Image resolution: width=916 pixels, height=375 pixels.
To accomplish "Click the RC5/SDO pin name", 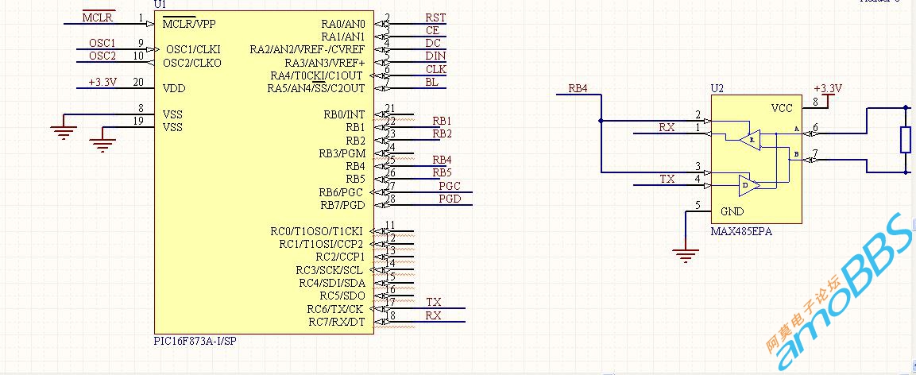I will tap(343, 296).
